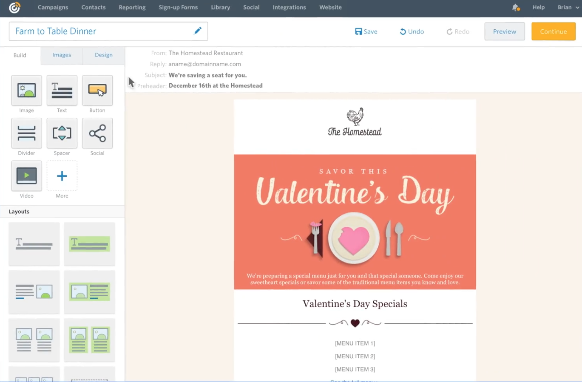Switch to the Build tab
This screenshot has width=582, height=382.
[x=20, y=55]
